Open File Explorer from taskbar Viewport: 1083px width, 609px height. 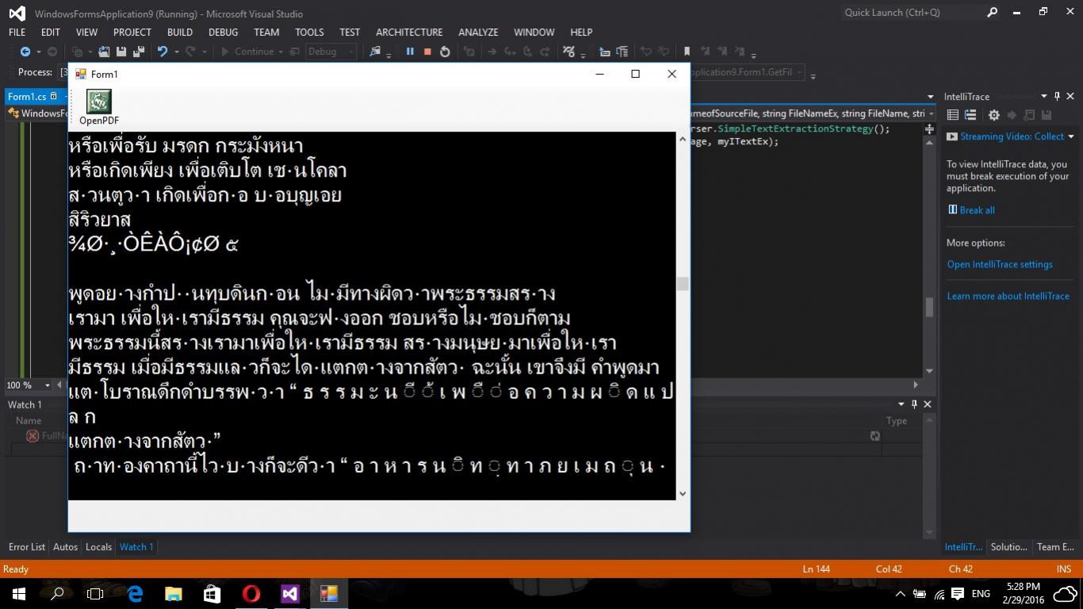(x=174, y=593)
